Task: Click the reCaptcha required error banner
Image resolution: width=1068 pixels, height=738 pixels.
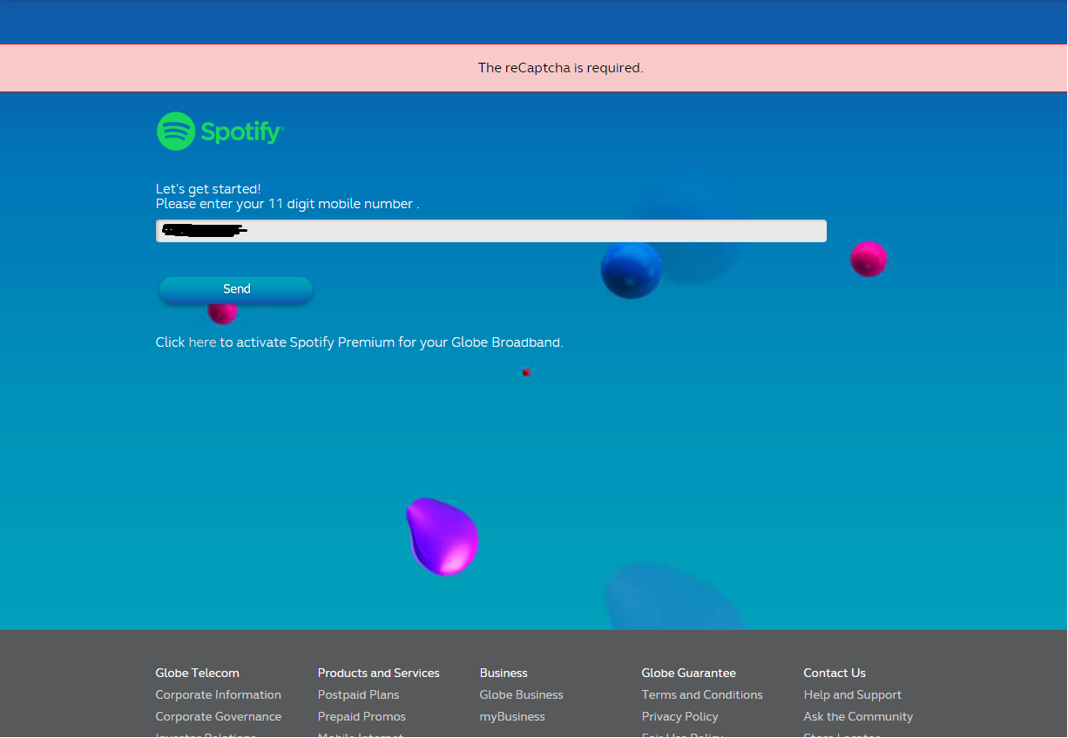Action: (560, 68)
